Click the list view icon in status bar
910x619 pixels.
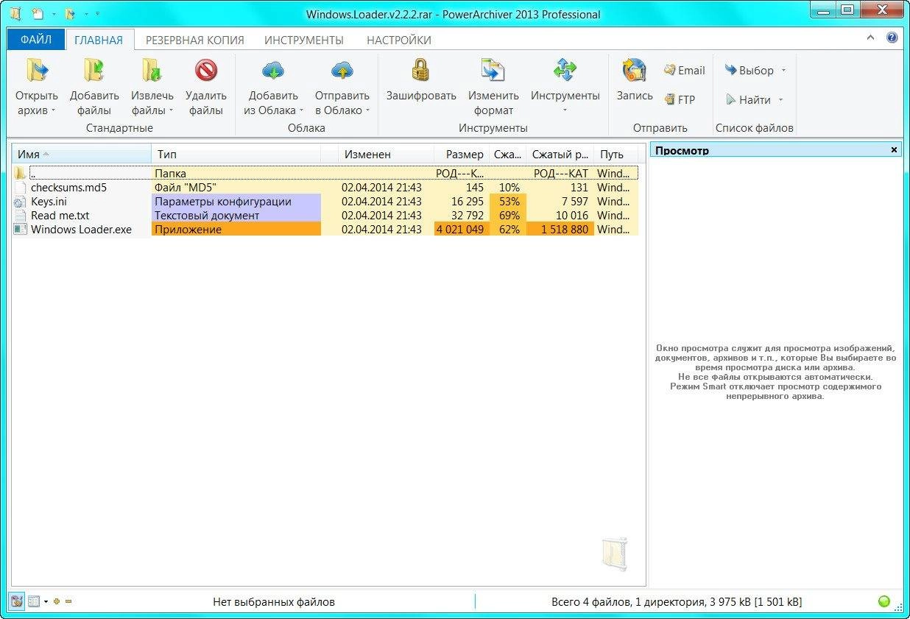tap(34, 601)
